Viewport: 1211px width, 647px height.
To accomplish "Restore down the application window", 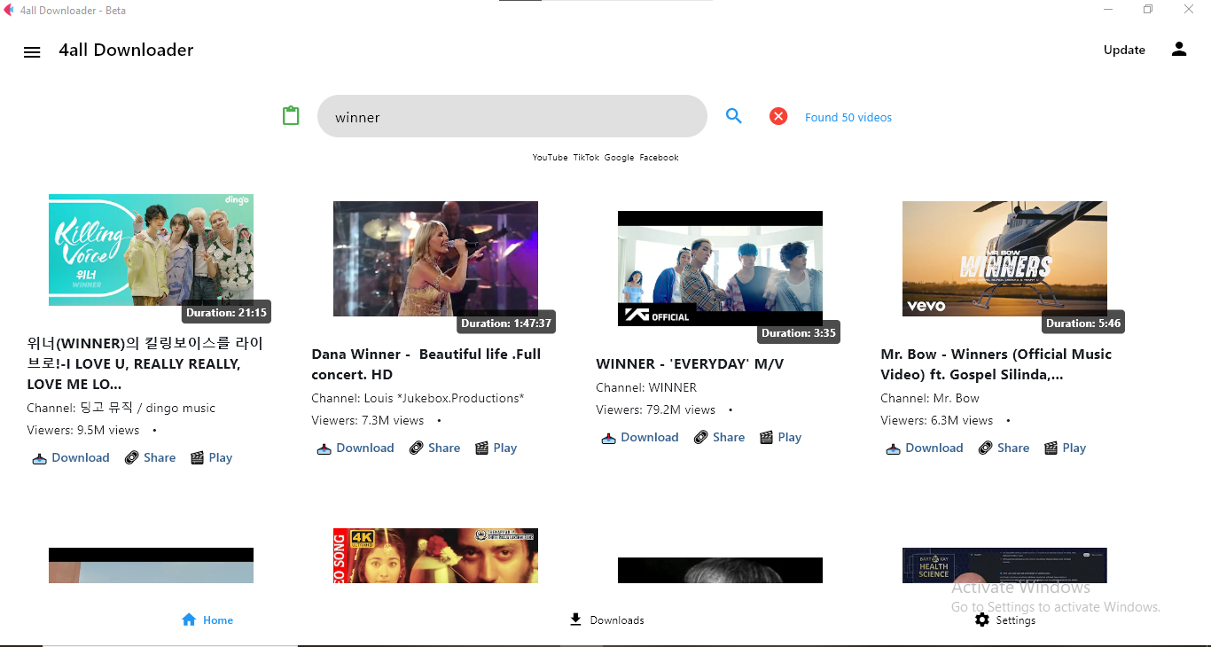I will [1148, 10].
